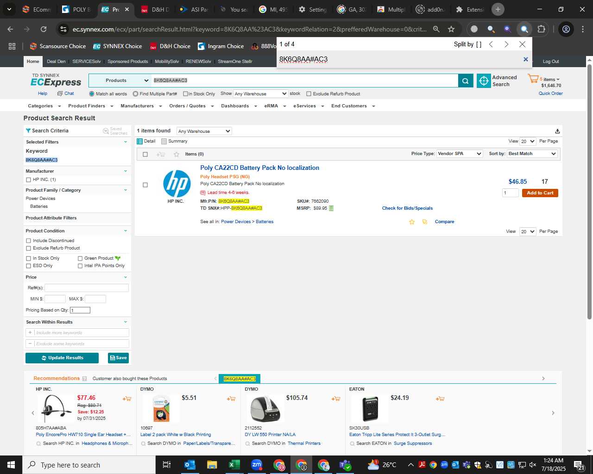Add DYMO $105.74 printer to cart

[x=336, y=399]
